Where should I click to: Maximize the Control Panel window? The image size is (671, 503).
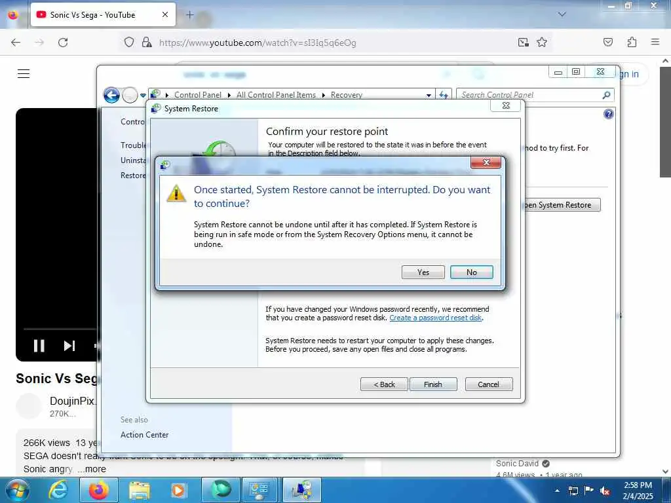tap(576, 72)
